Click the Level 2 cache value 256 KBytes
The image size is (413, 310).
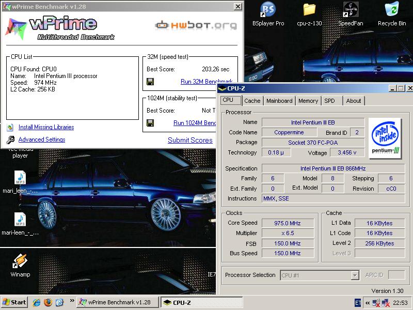coord(379,243)
